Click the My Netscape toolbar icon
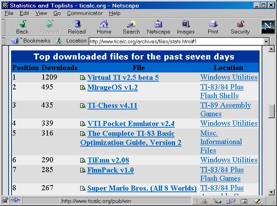The image size is (277, 206). (158, 27)
